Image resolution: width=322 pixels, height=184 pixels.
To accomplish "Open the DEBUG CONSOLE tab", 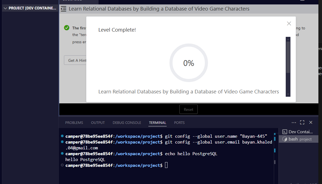I will [x=127, y=122].
